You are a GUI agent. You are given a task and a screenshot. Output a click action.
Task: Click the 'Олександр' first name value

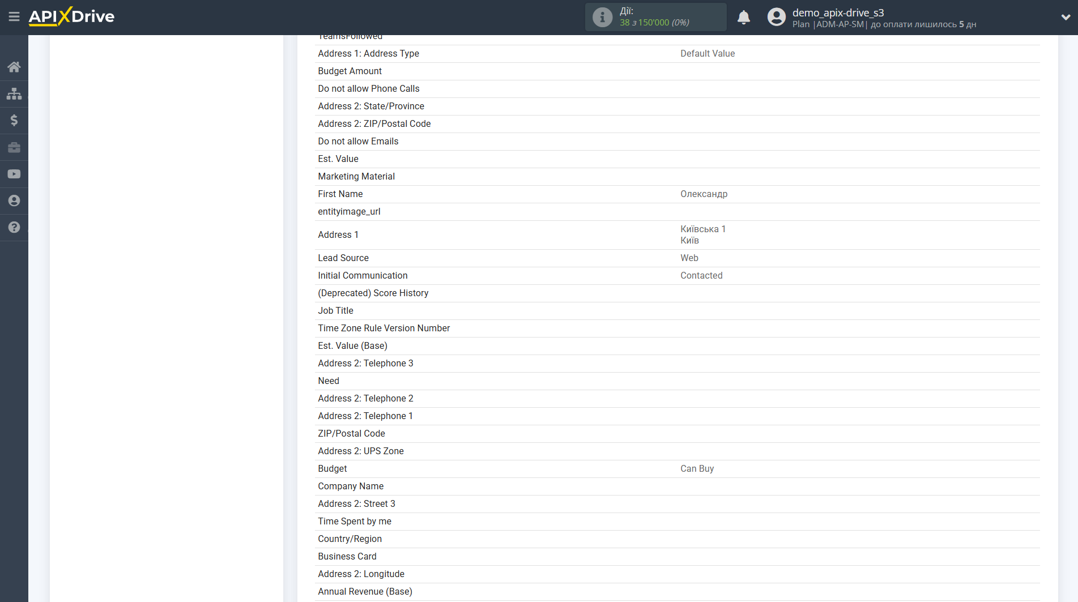point(704,194)
